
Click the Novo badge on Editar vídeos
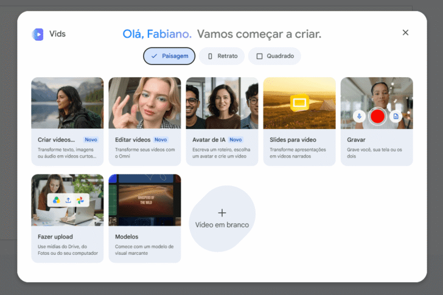point(161,140)
